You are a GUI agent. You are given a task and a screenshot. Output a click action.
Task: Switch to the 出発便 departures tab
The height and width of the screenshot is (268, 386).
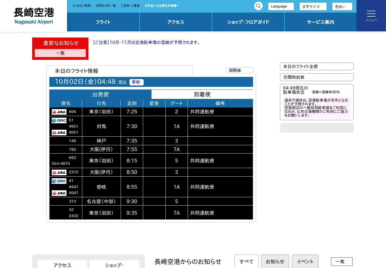click(x=101, y=94)
